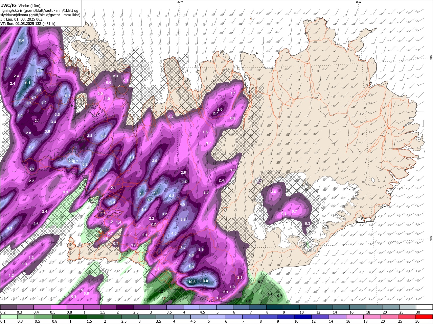
Task: Select the light pink 16–18 swatch in lower legend
Action: pyautogui.click(x=355, y=317)
